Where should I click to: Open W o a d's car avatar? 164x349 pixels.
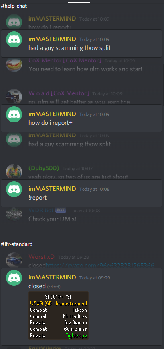14,97
